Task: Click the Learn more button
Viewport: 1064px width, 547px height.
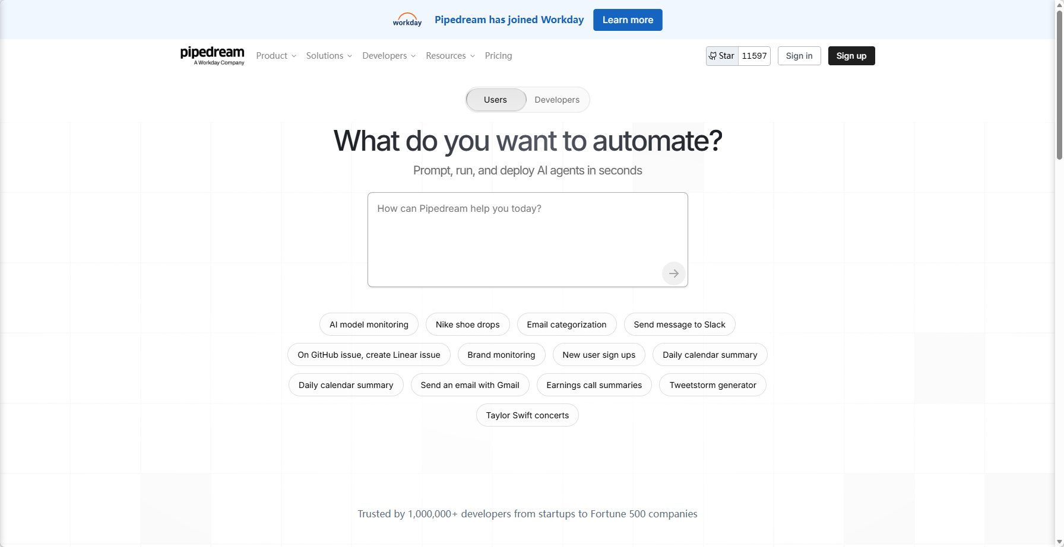Action: (628, 20)
